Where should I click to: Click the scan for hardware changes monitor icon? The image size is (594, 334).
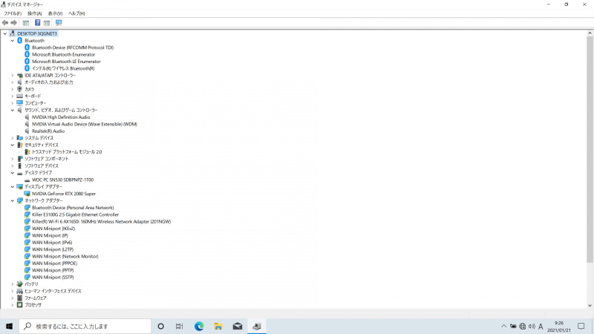[x=59, y=23]
